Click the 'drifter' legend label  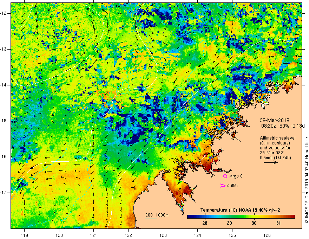tap(232, 186)
